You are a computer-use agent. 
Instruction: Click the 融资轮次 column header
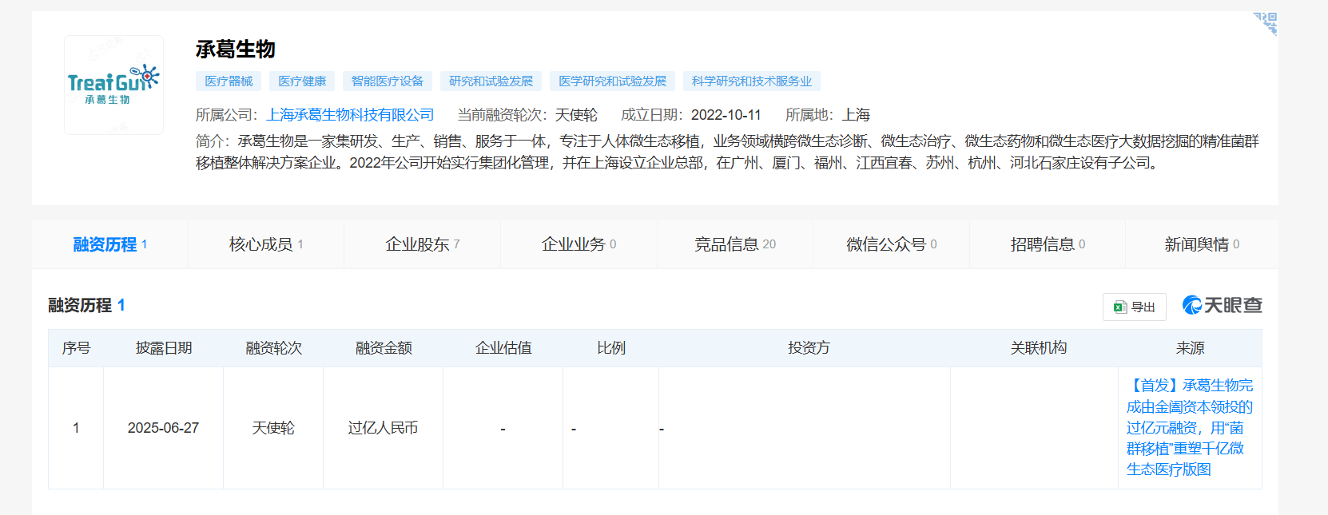coord(273,348)
